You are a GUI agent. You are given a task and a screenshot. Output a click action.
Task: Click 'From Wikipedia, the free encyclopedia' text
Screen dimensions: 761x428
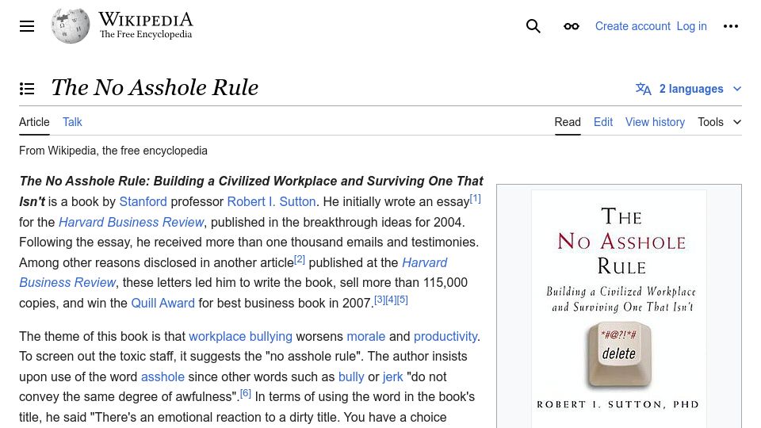[x=113, y=151]
